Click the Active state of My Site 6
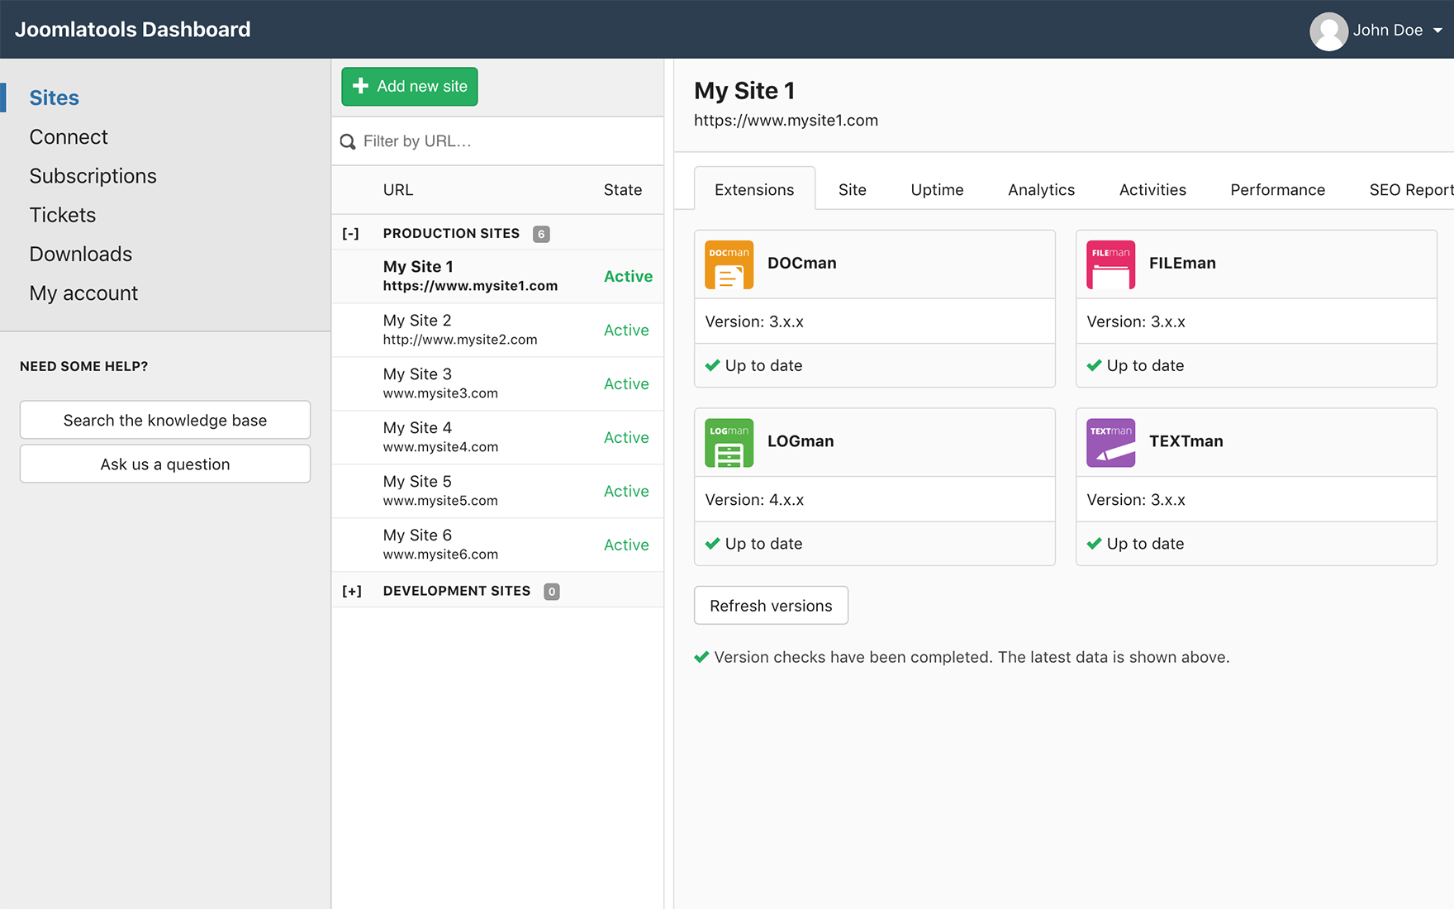Viewport: 1454px width, 909px height. coord(626,545)
